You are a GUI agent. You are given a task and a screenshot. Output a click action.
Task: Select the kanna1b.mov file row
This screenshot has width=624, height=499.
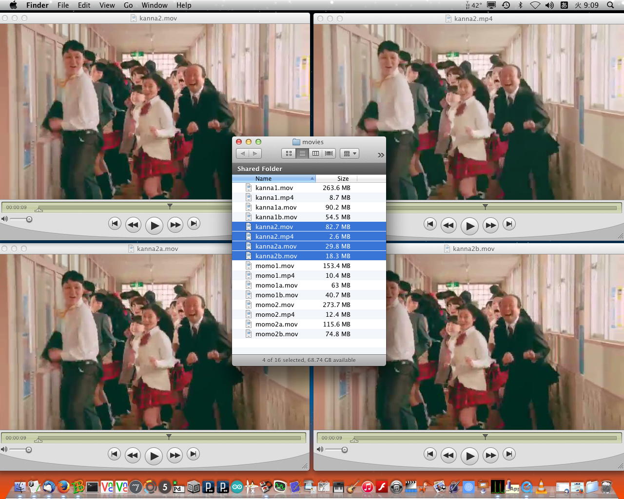click(x=309, y=217)
